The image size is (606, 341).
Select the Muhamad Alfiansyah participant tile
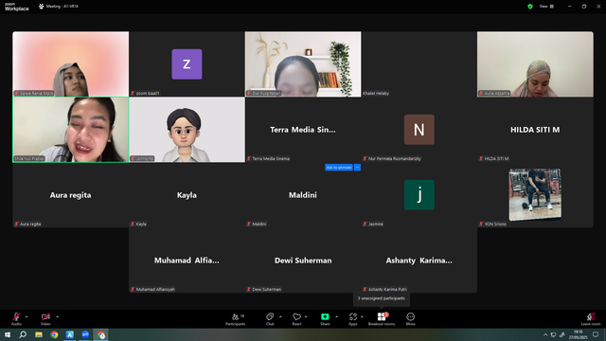187,260
